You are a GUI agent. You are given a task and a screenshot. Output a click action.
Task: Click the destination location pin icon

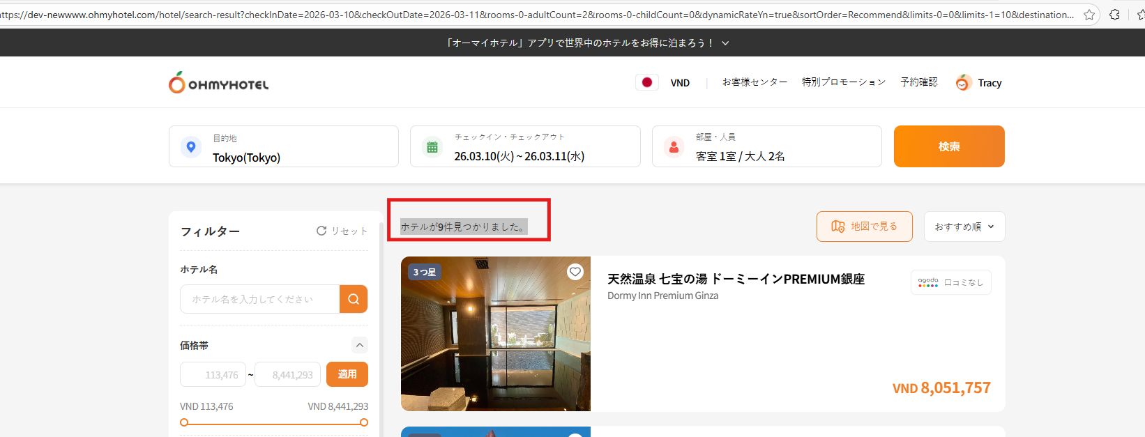click(x=191, y=146)
